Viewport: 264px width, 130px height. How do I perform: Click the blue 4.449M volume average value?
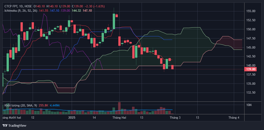[55, 105]
